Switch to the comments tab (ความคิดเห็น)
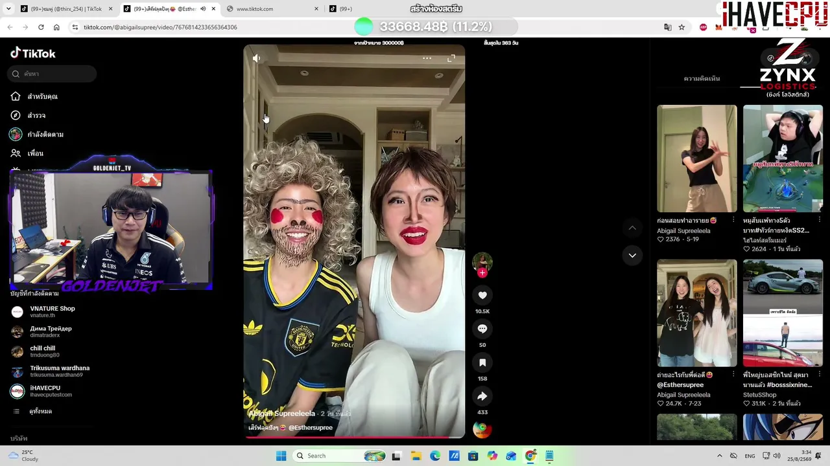The width and height of the screenshot is (830, 466). [702, 78]
